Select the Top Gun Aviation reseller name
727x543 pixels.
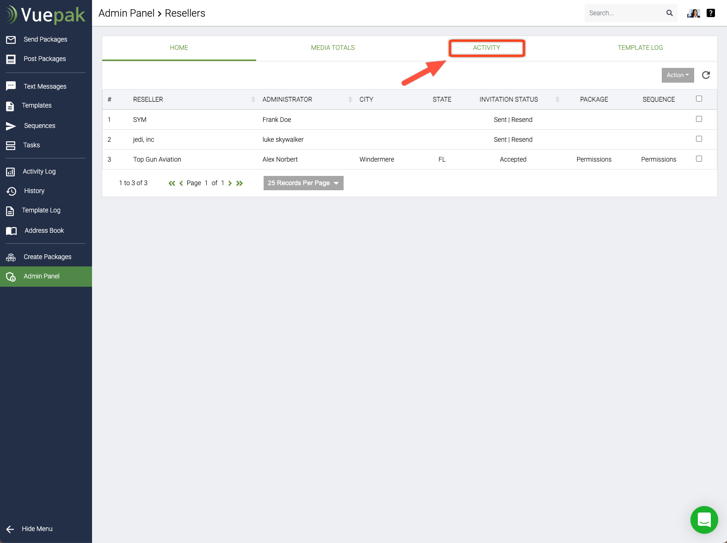point(157,160)
